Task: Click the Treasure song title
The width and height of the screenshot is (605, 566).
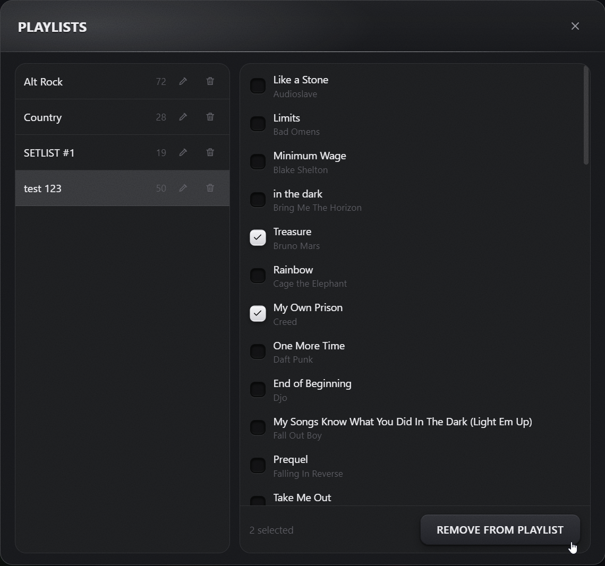Action: pyautogui.click(x=292, y=231)
